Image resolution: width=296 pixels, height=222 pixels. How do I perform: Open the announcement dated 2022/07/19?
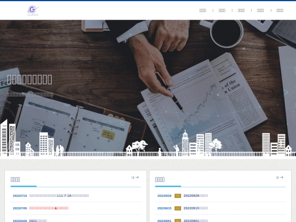pyautogui.click(x=59, y=196)
